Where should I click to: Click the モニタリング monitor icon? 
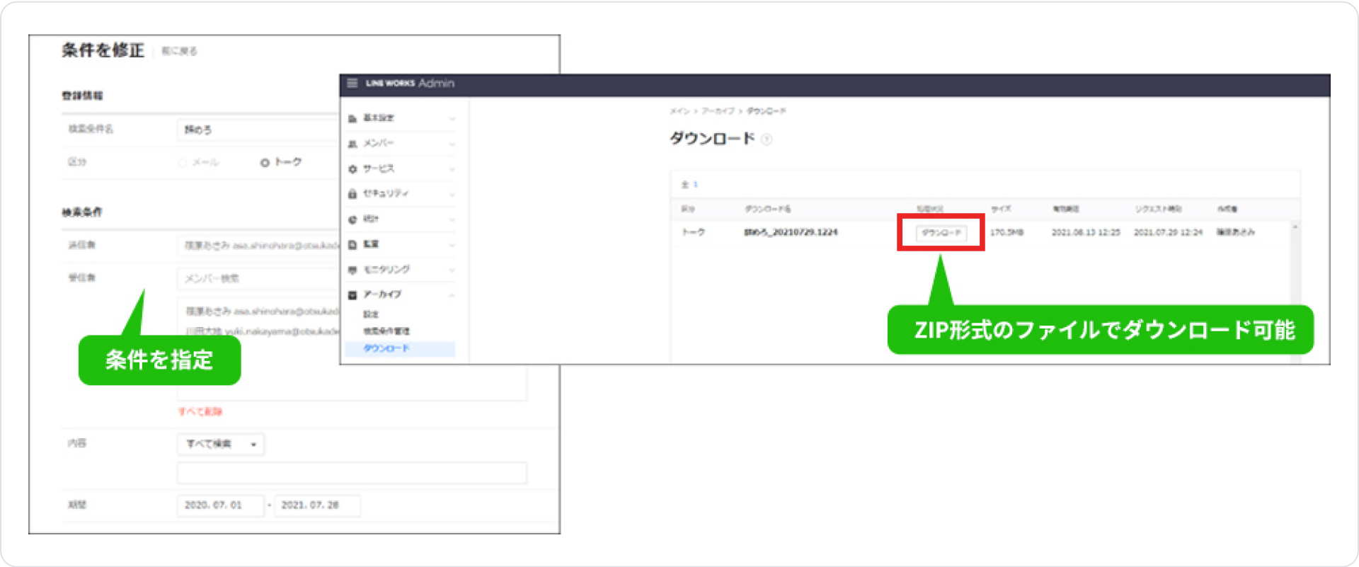pos(352,270)
